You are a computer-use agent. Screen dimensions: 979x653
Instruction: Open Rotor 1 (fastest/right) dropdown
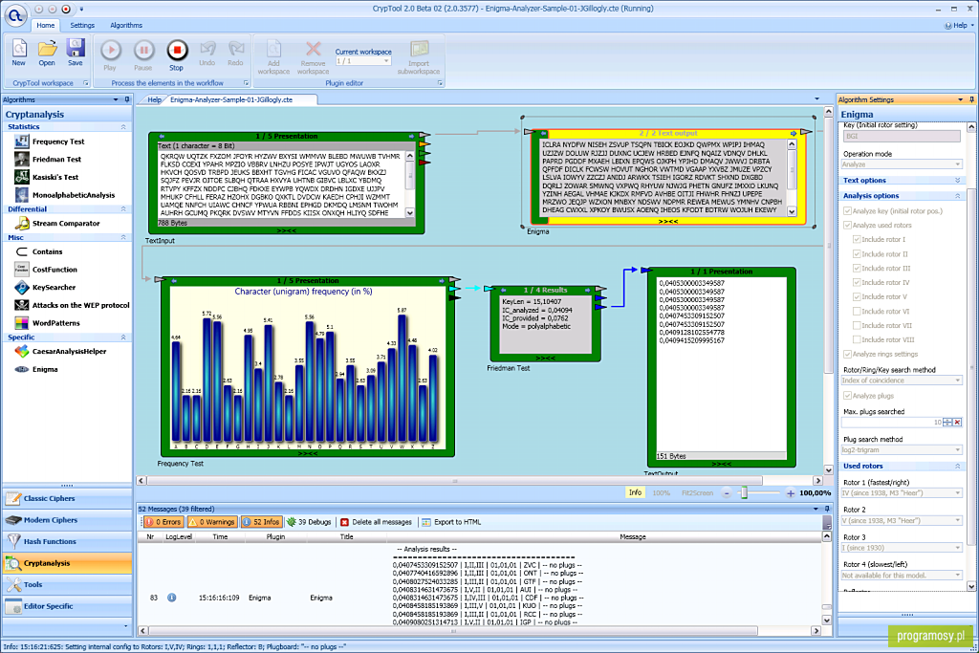pos(902,493)
